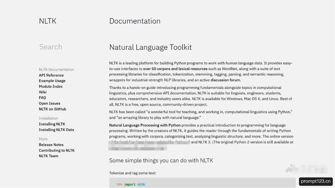The width and height of the screenshot is (335, 188).
Task: Click the "Documentation" page heading
Action: [x=135, y=21]
